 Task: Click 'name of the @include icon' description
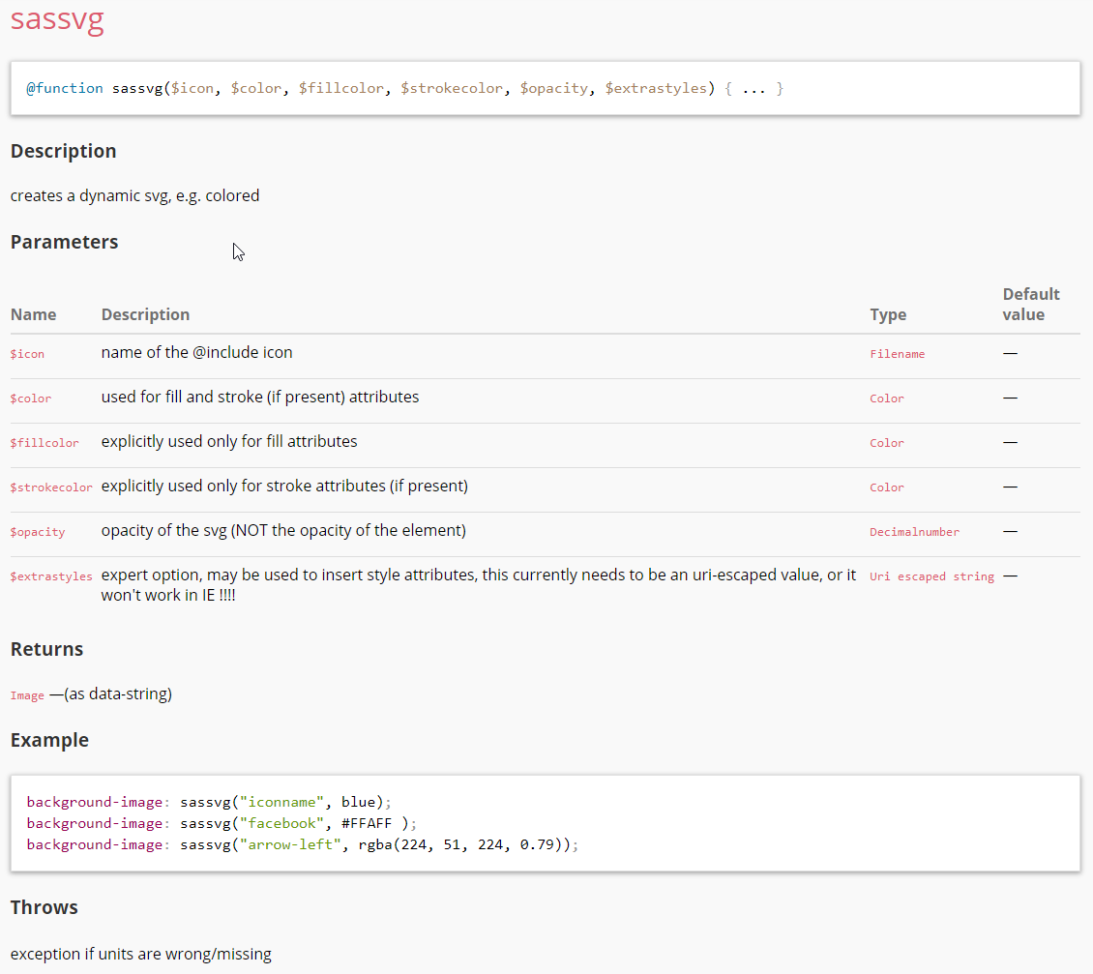(x=196, y=353)
